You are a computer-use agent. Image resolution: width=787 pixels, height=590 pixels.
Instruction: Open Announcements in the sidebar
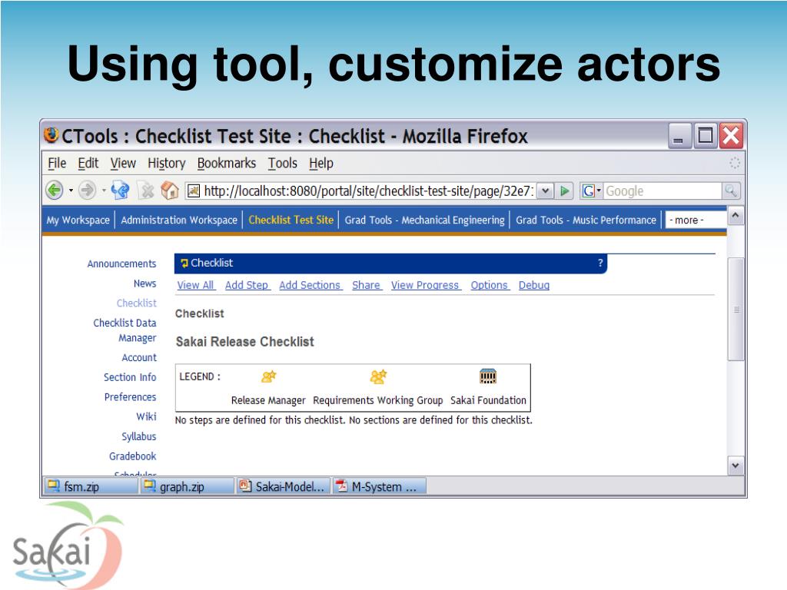click(x=121, y=264)
